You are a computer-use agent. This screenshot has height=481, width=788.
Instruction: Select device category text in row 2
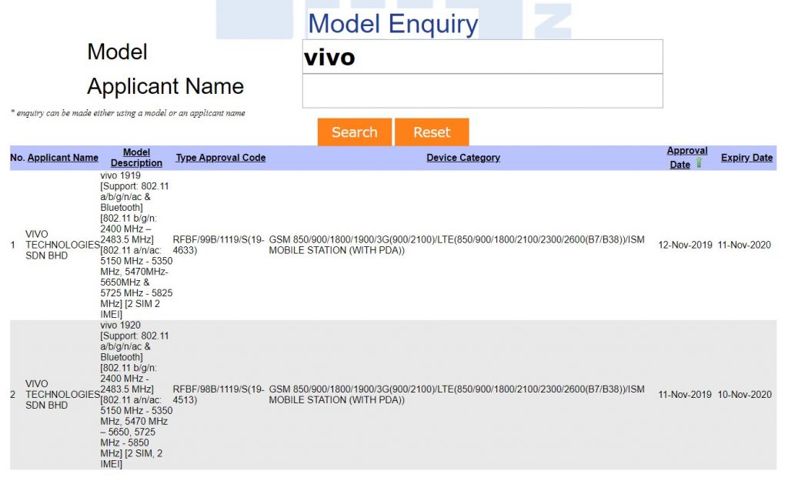[456, 395]
